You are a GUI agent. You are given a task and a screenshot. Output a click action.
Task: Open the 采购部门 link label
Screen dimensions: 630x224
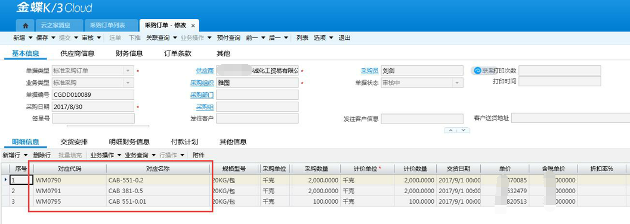pyautogui.click(x=202, y=95)
